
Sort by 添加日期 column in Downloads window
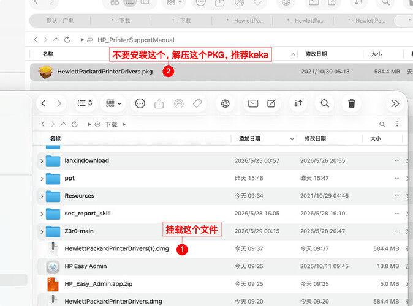tap(249, 139)
